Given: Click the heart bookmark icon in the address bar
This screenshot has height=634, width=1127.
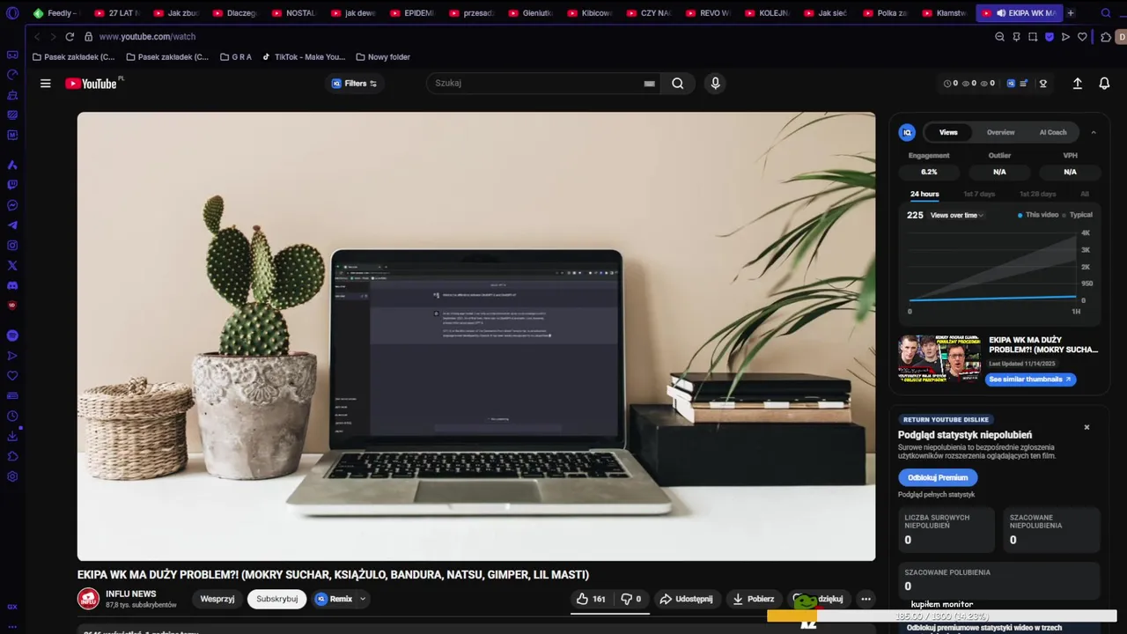Looking at the screenshot, I should [x=1082, y=37].
